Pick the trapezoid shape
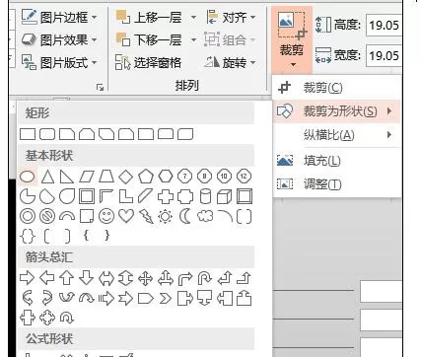 [x=106, y=177]
